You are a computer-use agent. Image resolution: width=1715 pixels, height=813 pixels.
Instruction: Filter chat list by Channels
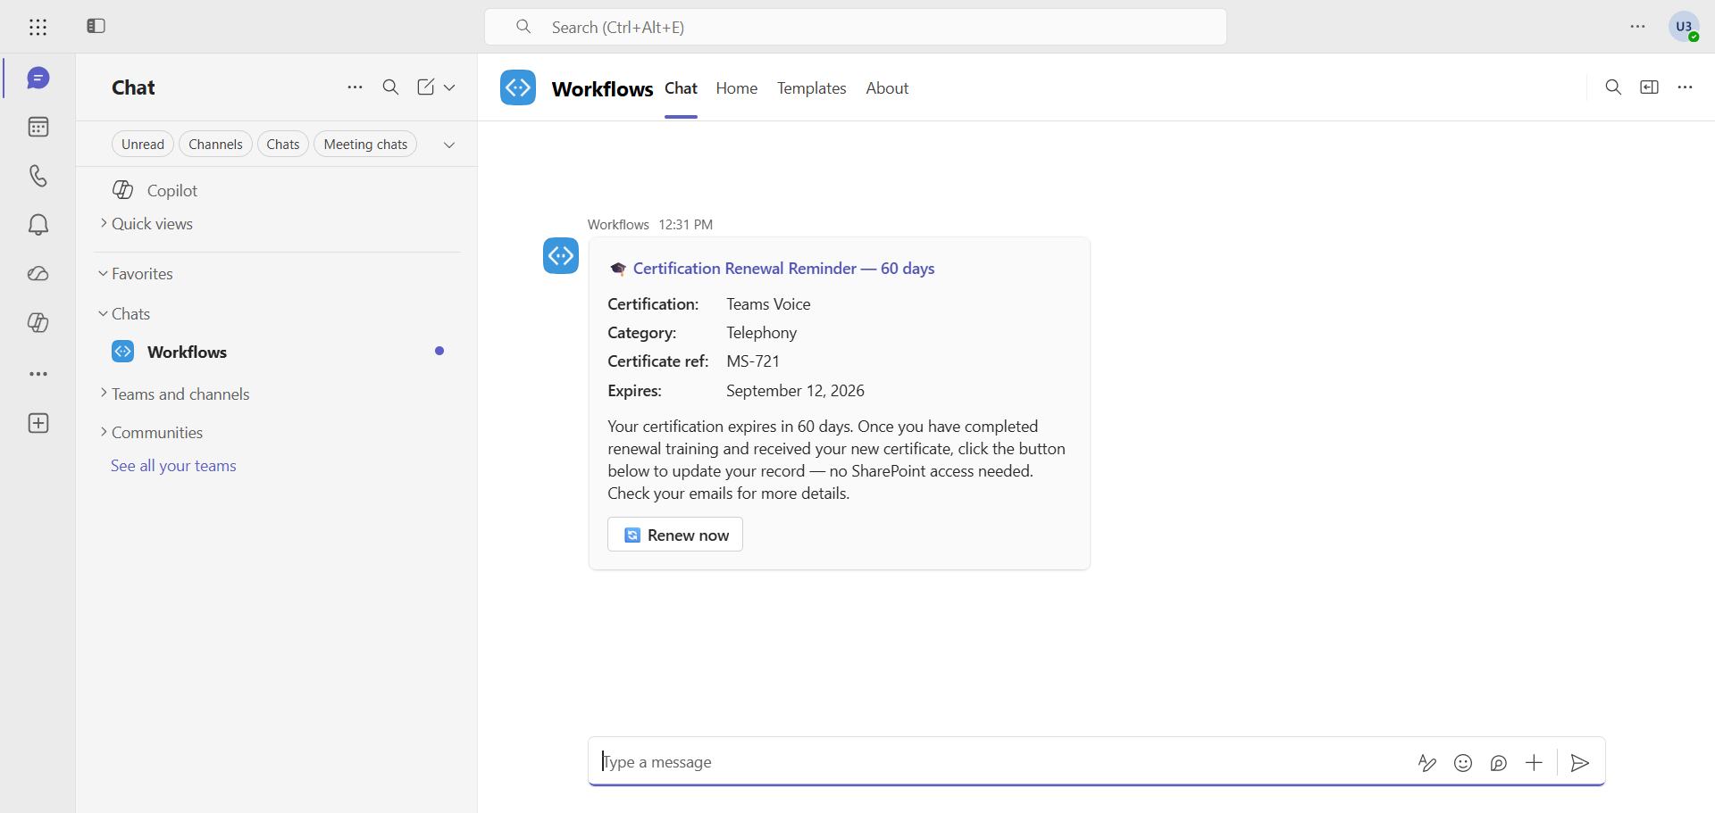(215, 145)
